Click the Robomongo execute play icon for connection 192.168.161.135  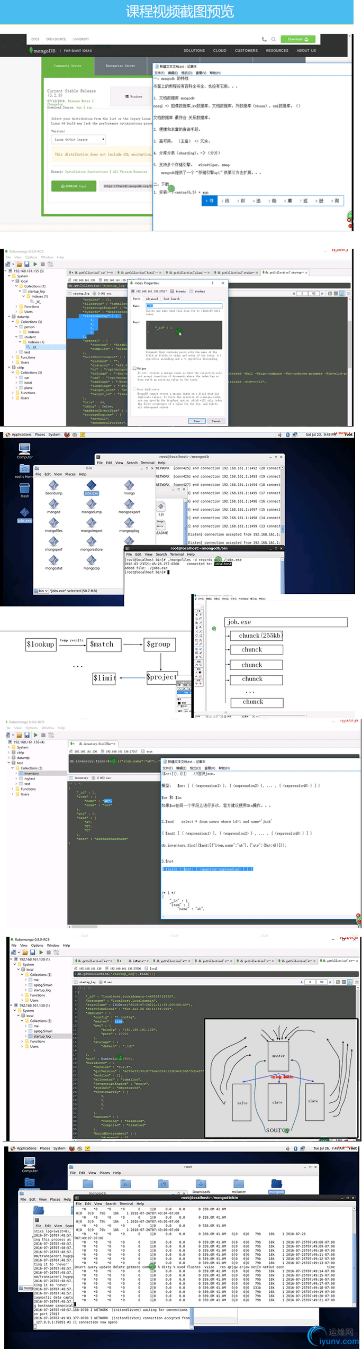pos(35,264)
